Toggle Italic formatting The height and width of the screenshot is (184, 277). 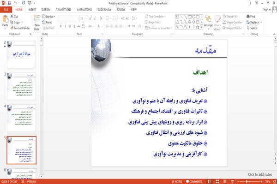click(x=66, y=26)
